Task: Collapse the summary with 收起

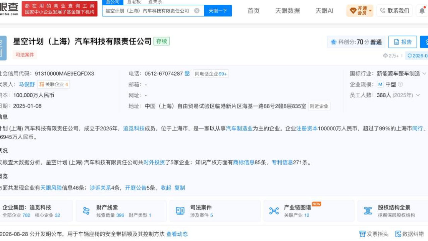Action: pyautogui.click(x=166, y=188)
